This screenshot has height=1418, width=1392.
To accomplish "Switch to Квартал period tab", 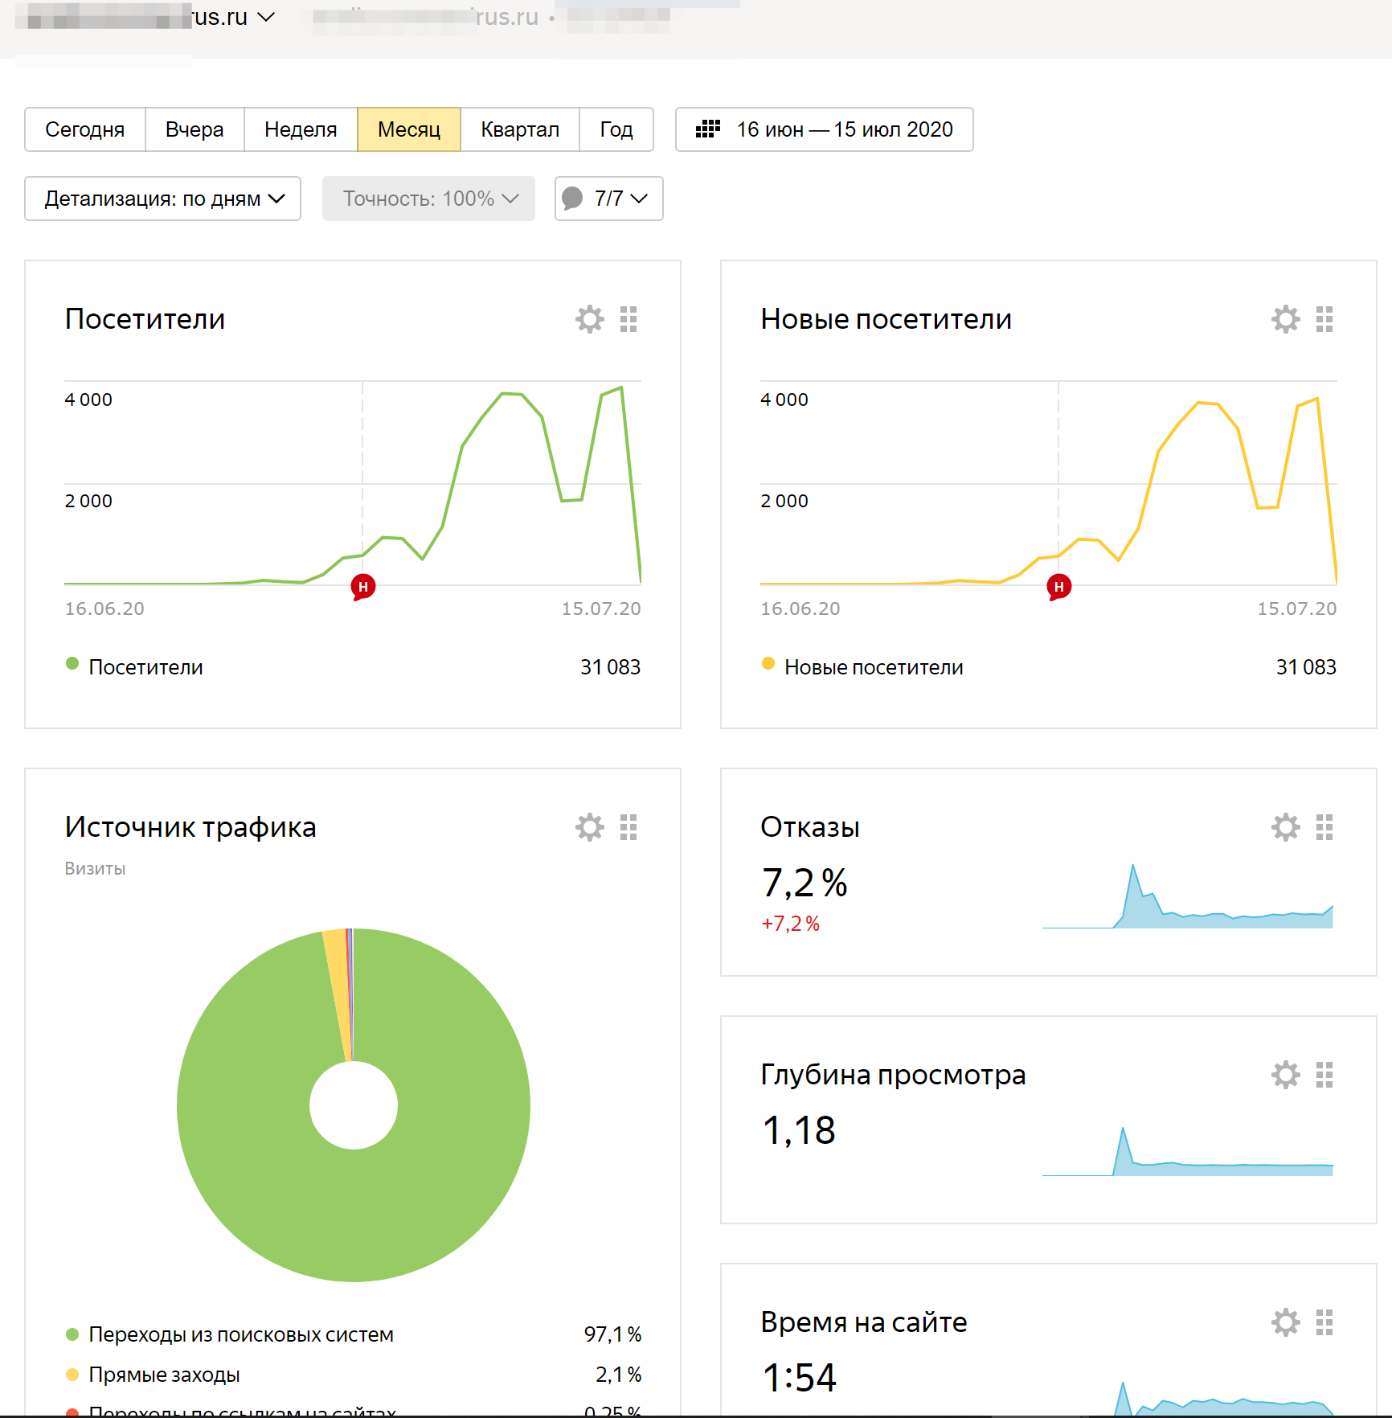I will (519, 129).
